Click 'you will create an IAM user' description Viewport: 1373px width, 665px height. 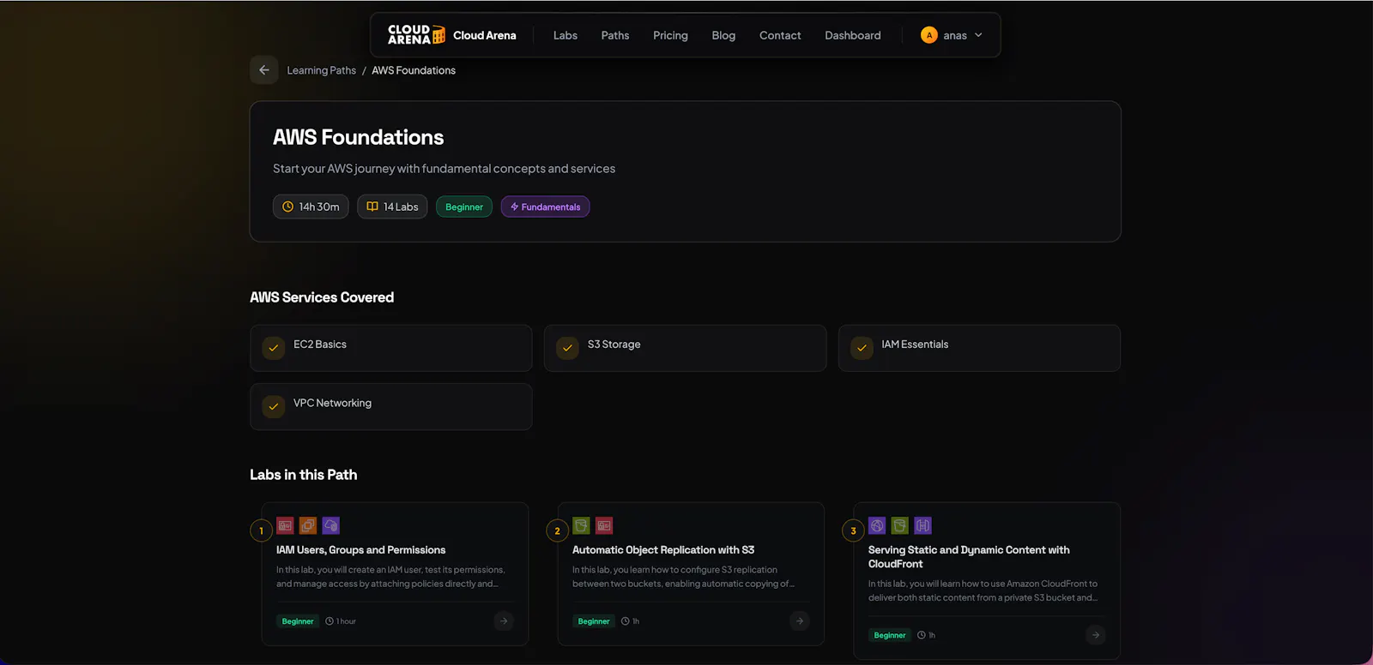click(x=390, y=577)
